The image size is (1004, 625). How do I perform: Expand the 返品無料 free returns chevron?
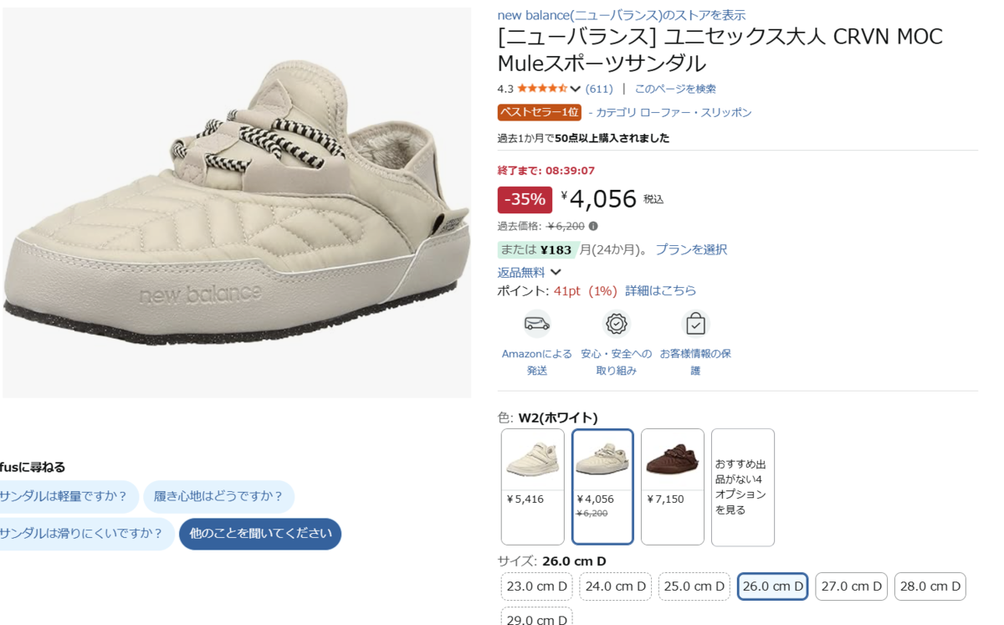pos(556,272)
